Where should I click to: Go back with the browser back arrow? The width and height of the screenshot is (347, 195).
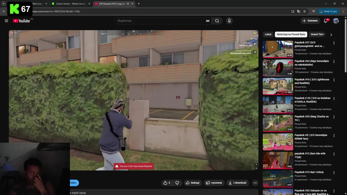click(4, 11)
